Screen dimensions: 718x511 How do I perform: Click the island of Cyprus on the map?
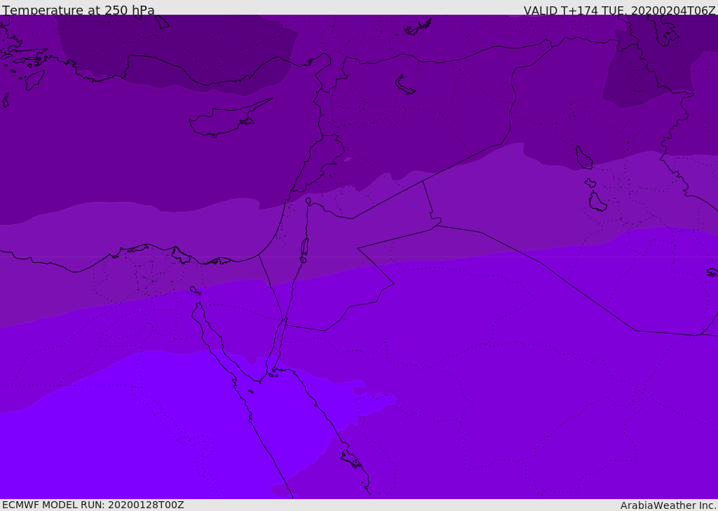pyautogui.click(x=224, y=121)
